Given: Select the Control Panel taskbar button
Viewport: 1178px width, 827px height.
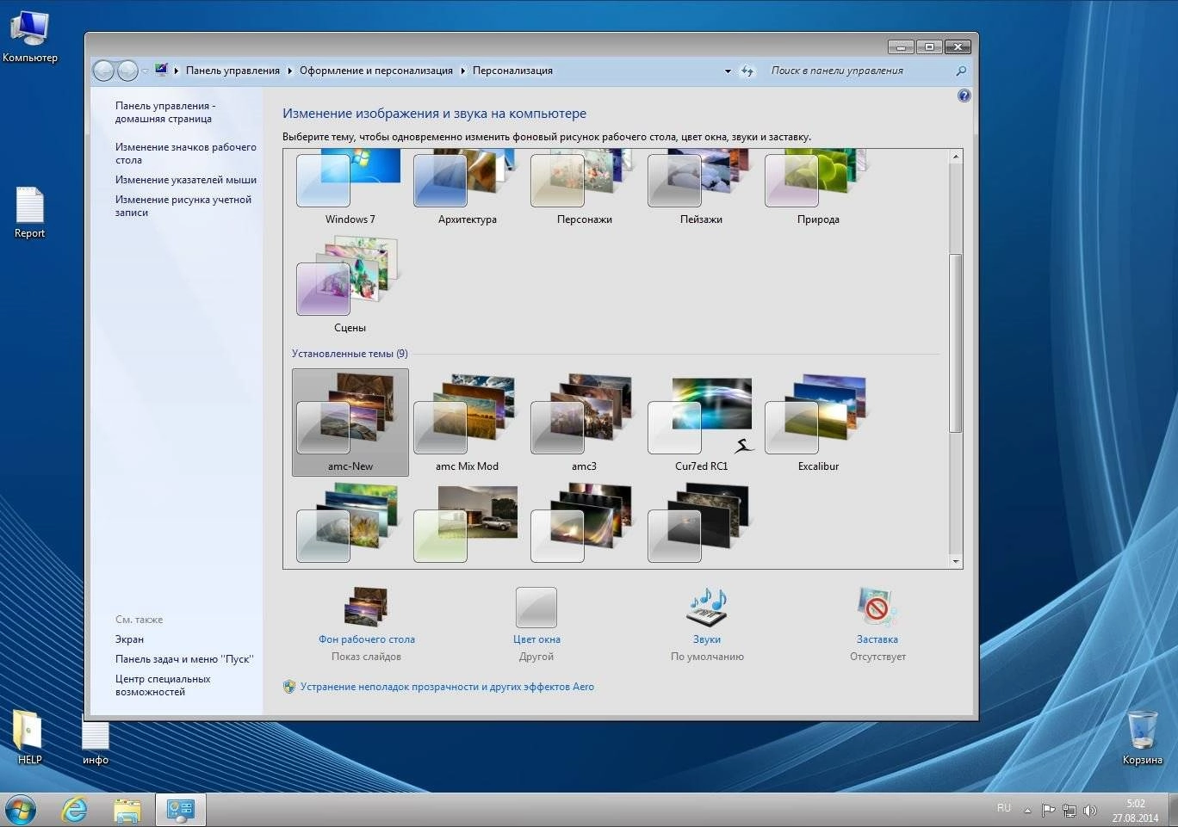Looking at the screenshot, I should coord(181,810).
